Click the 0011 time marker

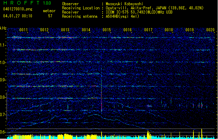tap(24, 30)
